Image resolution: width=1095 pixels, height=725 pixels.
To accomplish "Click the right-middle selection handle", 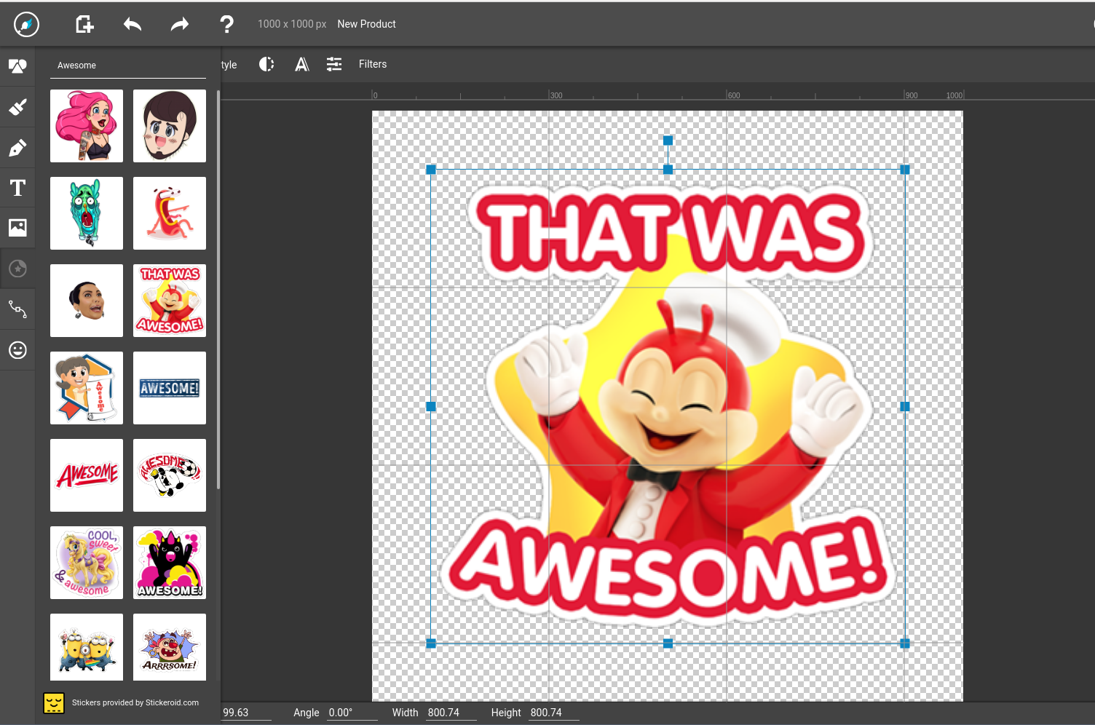I will (905, 407).
